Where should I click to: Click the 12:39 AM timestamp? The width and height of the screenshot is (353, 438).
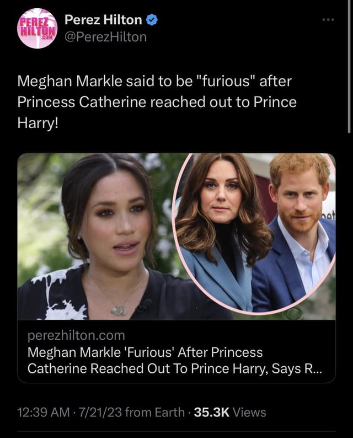(x=43, y=412)
